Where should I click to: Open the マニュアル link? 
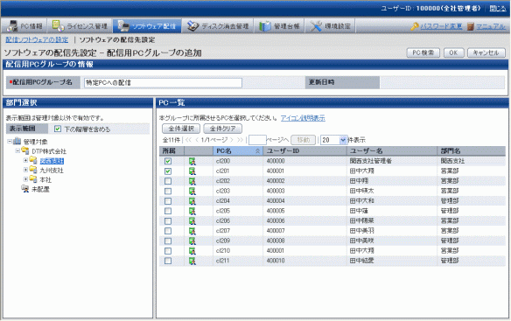491,26
